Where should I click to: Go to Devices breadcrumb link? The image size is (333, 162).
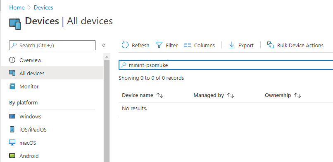pyautogui.click(x=43, y=8)
